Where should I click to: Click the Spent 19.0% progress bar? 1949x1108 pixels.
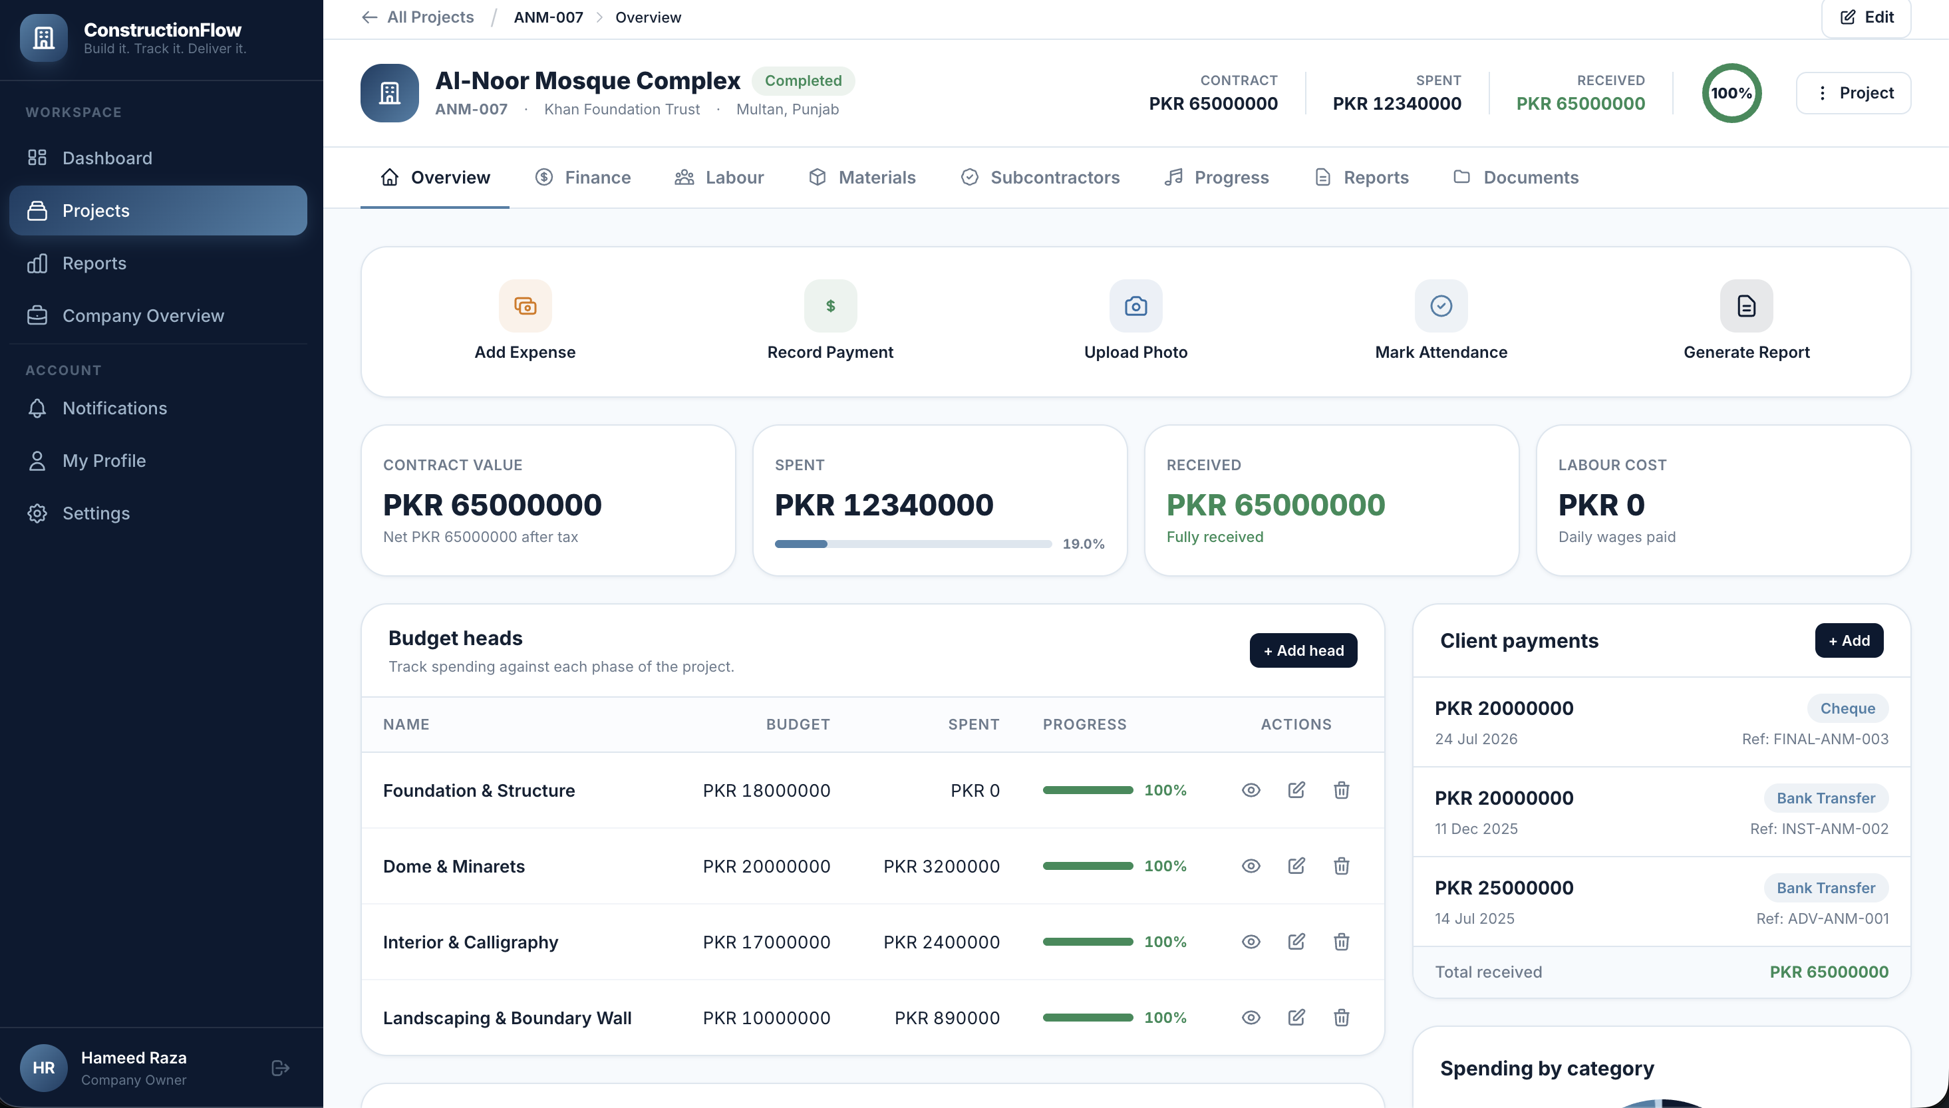click(x=913, y=543)
